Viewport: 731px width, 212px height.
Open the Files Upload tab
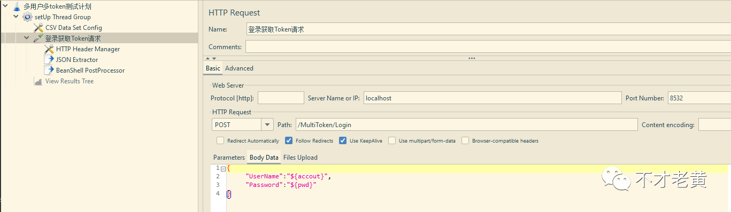pos(301,158)
